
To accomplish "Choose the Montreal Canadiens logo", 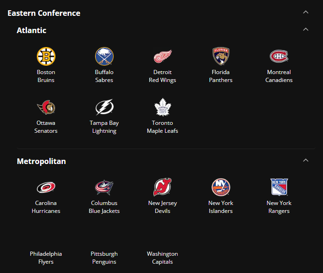I will point(279,56).
